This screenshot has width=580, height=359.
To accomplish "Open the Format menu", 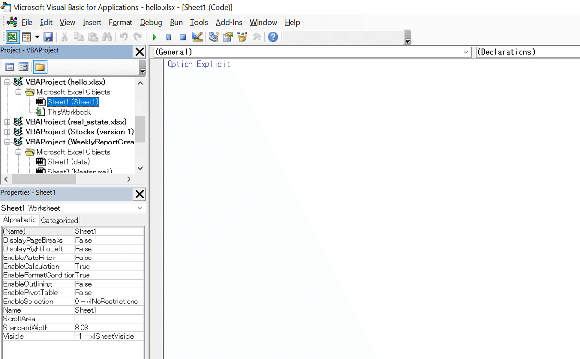I will 120,22.
